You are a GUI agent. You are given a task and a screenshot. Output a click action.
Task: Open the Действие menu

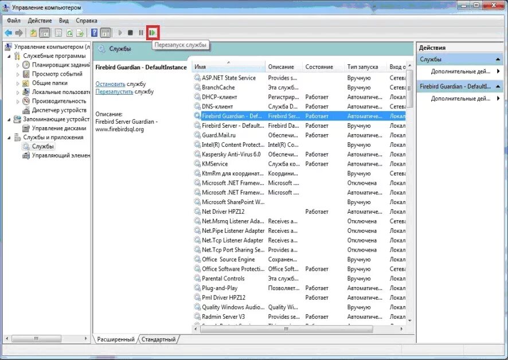(x=40, y=21)
